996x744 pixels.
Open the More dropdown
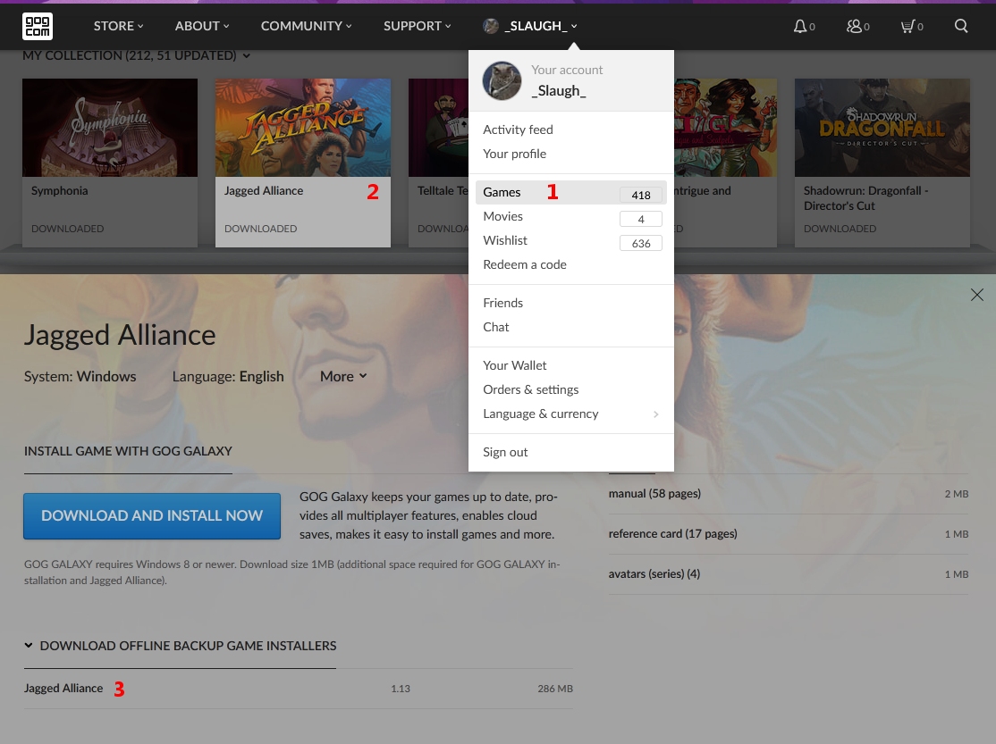coord(343,376)
